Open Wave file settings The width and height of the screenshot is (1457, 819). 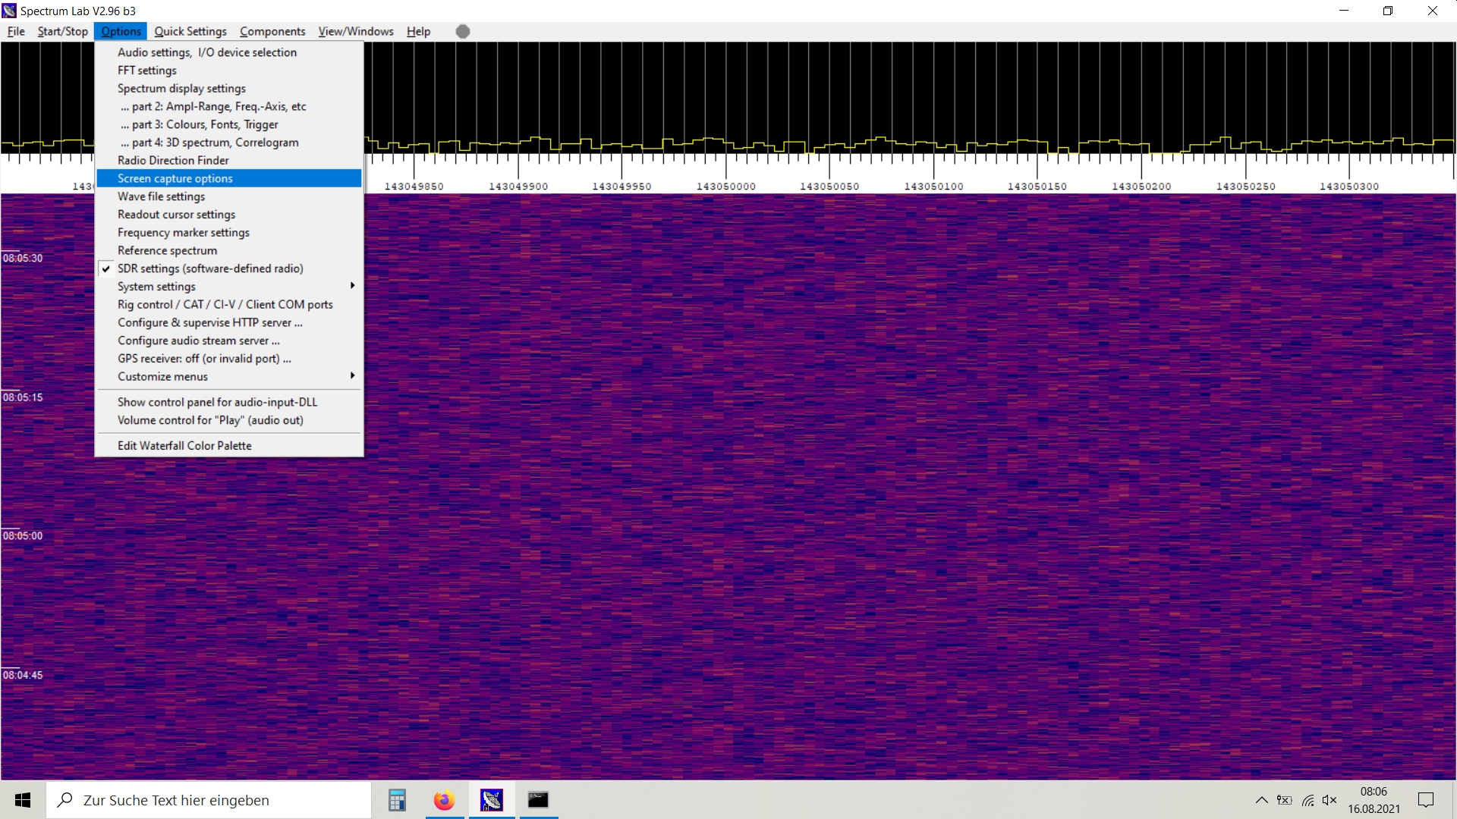click(x=229, y=196)
